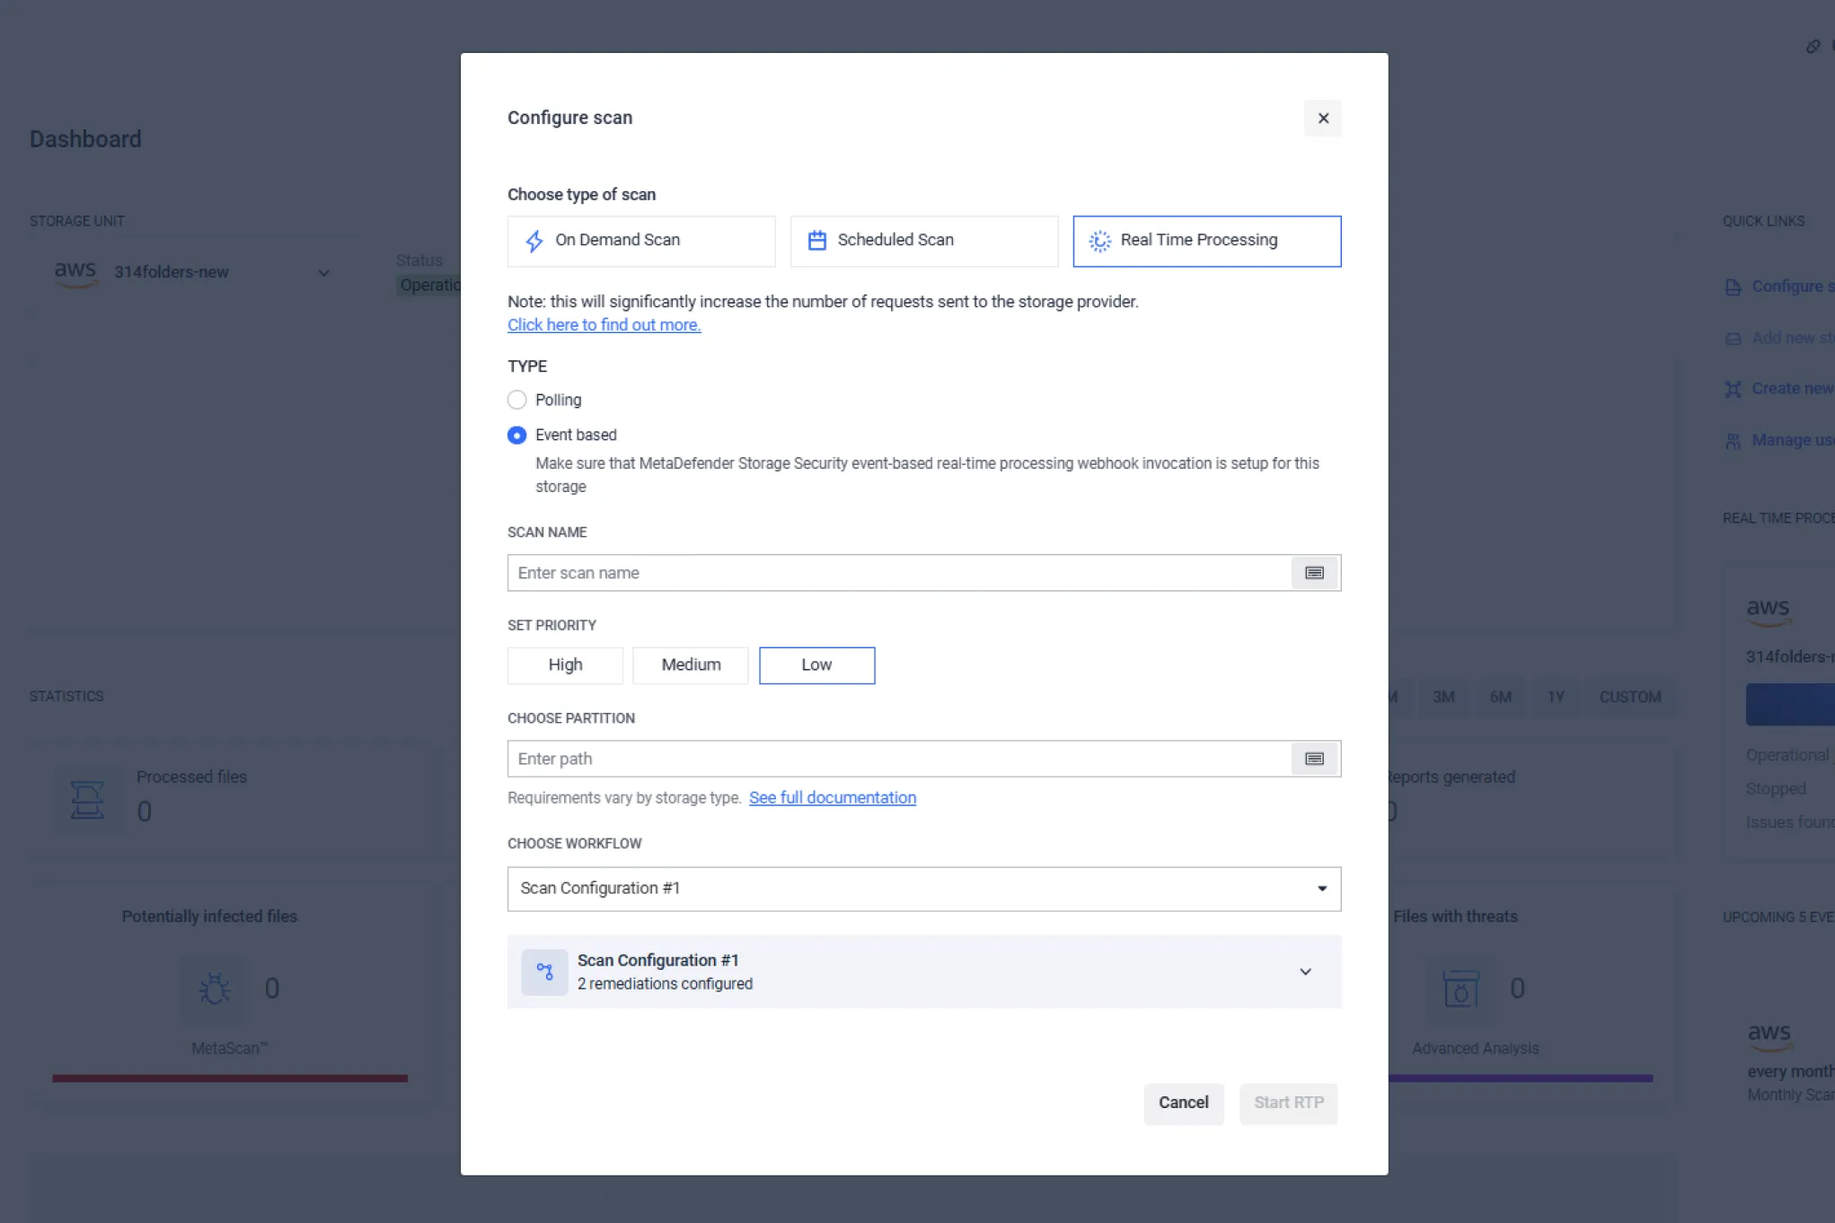Click the lightning bolt On Demand Scan icon
Viewport: 1835px width, 1223px height.
pyautogui.click(x=534, y=241)
